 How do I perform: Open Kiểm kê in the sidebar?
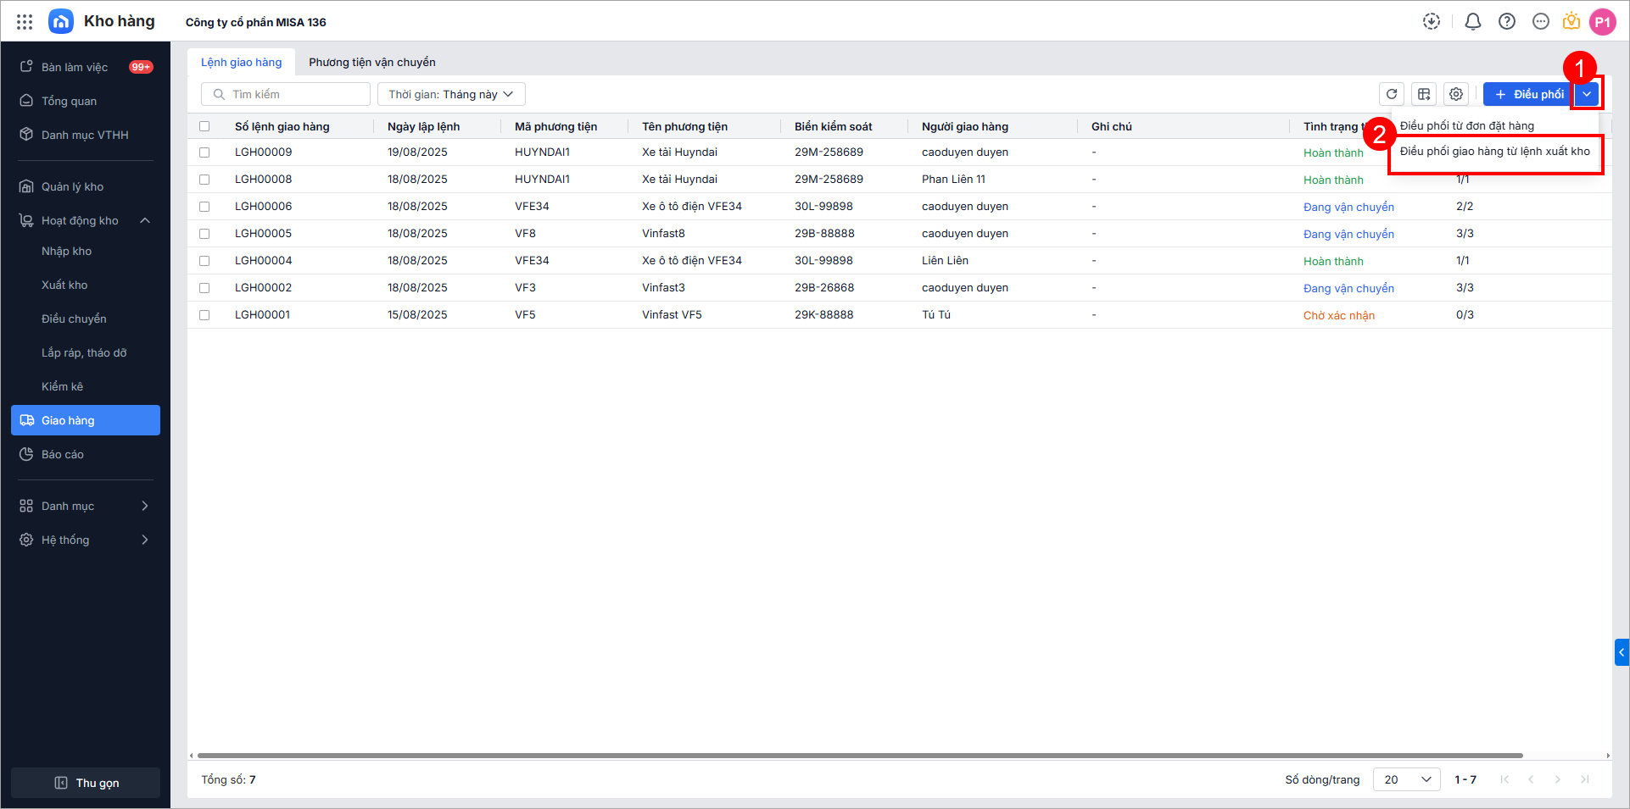point(63,386)
